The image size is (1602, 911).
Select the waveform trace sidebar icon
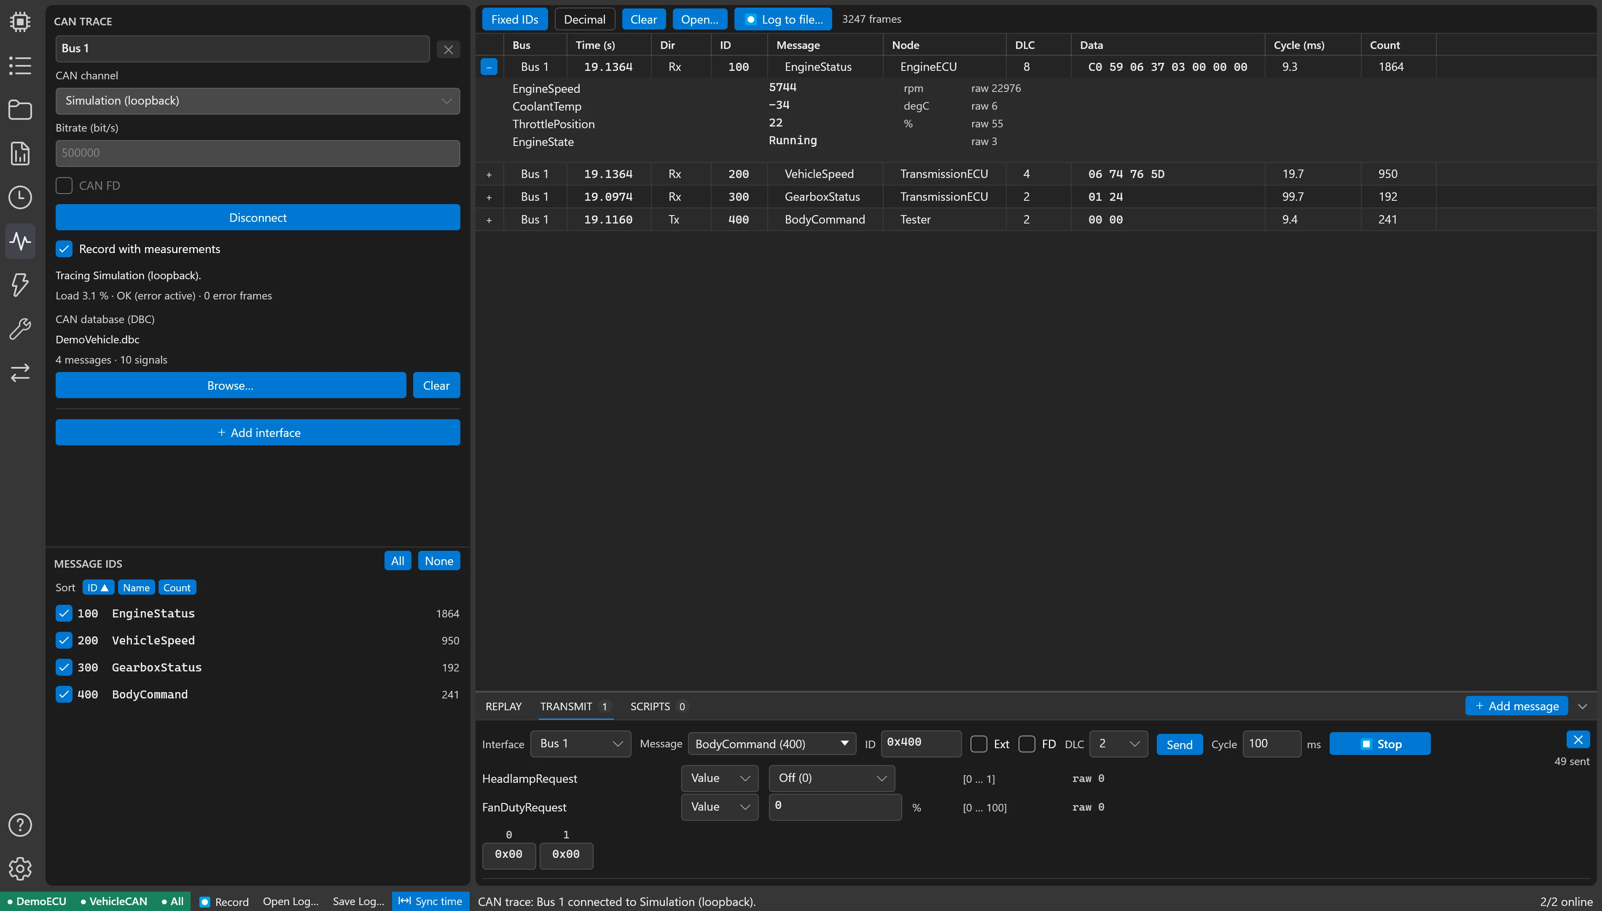[20, 241]
